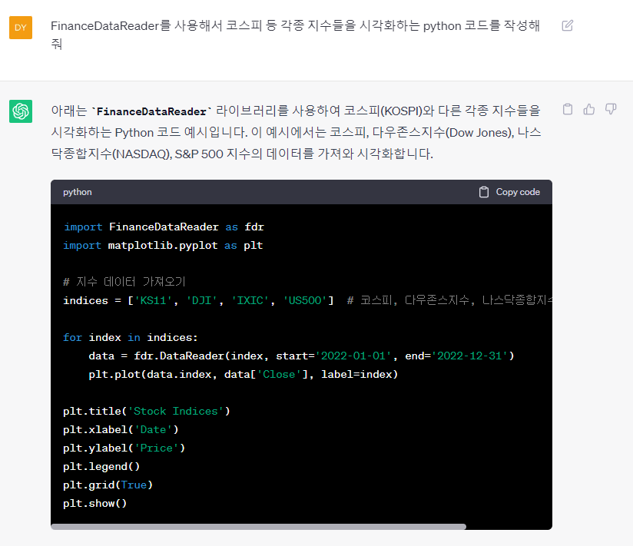Click the edit message pencil icon
Image resolution: width=633 pixels, height=546 pixels.
point(567,26)
